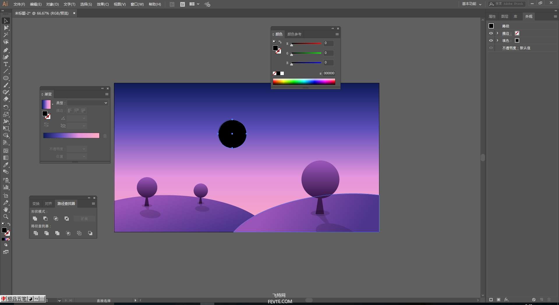Expand the 填色 fill attribute arrow
The width and height of the screenshot is (559, 305).
pyautogui.click(x=498, y=40)
